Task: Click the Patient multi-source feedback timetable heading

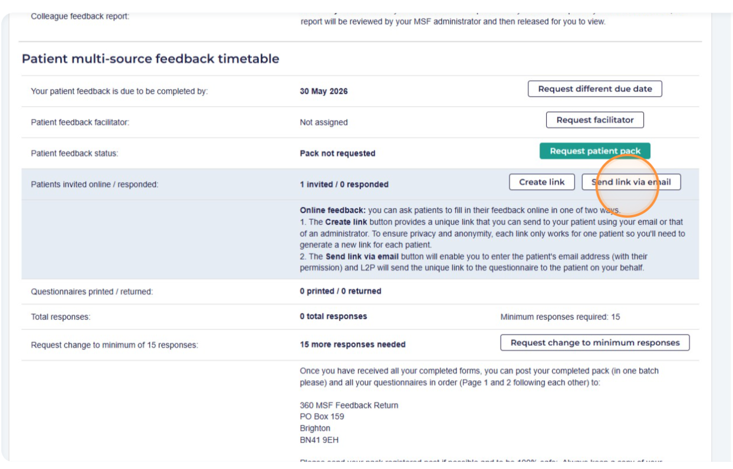Action: [150, 59]
